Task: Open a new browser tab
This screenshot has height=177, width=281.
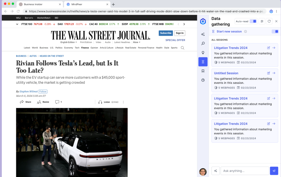Action: tap(113, 4)
